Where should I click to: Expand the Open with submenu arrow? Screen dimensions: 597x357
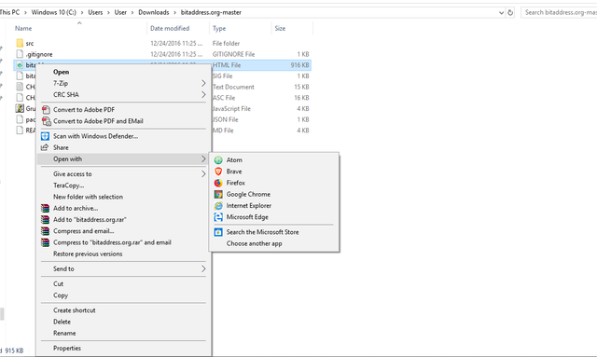pyautogui.click(x=203, y=159)
